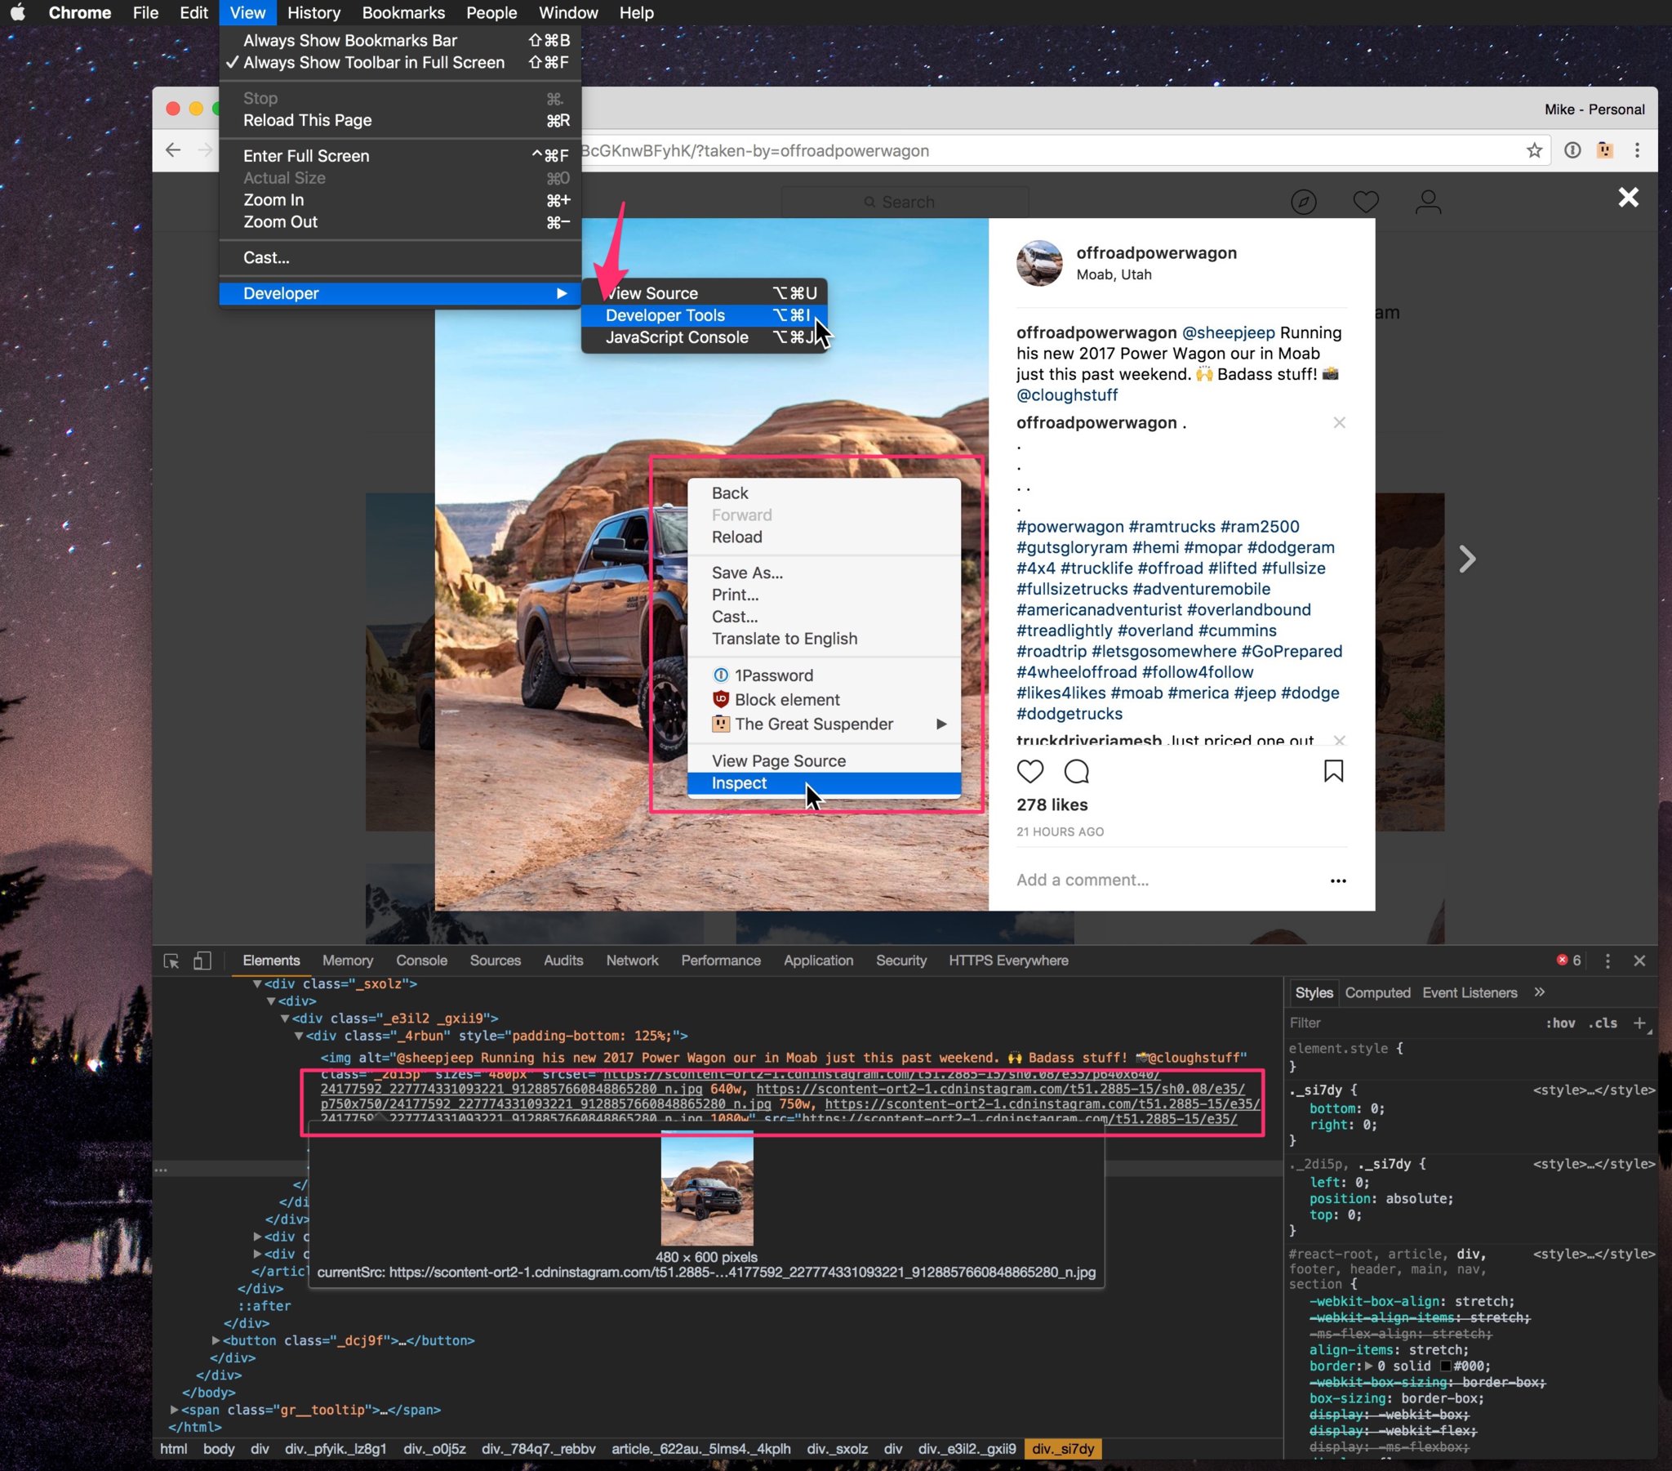Select Developer submenu in View menu
This screenshot has width=1672, height=1471.
pos(400,293)
